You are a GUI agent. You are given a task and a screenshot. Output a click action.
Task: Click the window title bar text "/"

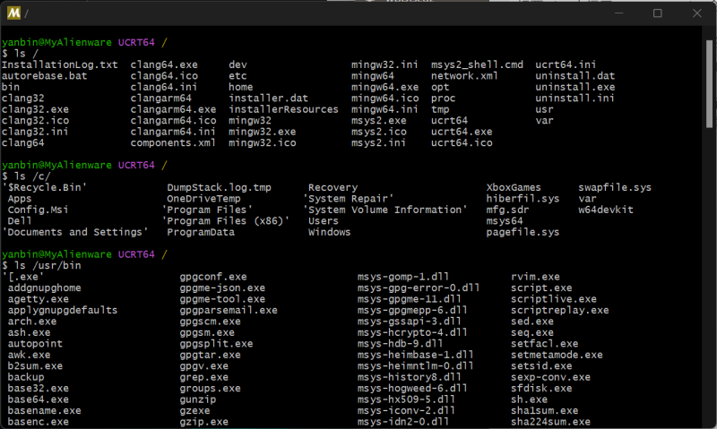click(27, 13)
